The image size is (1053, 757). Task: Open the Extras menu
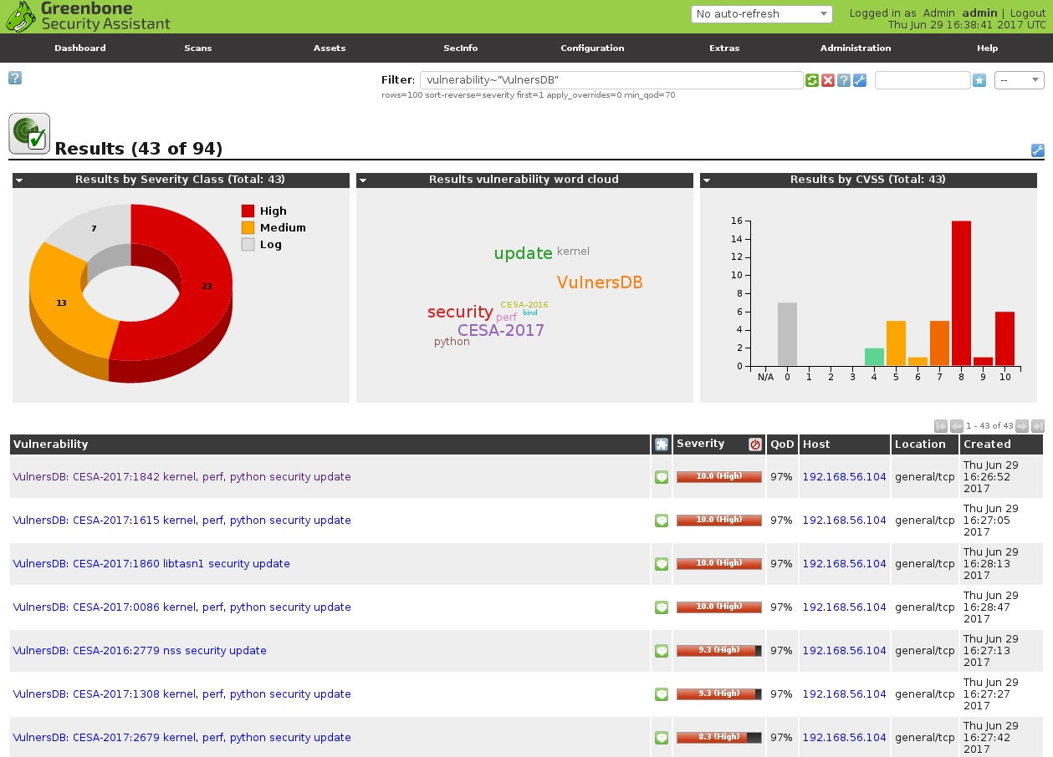[724, 48]
